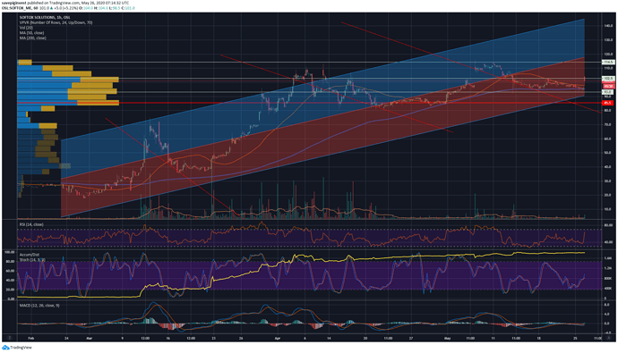Click the Apr date on time axis
618x353 pixels.
coord(278,338)
